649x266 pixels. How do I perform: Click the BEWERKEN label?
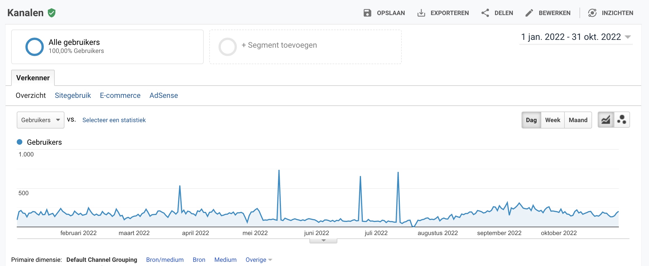(x=554, y=13)
